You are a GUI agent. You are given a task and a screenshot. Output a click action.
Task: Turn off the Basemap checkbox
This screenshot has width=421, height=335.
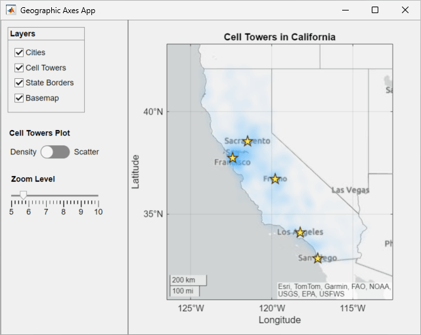click(x=19, y=98)
